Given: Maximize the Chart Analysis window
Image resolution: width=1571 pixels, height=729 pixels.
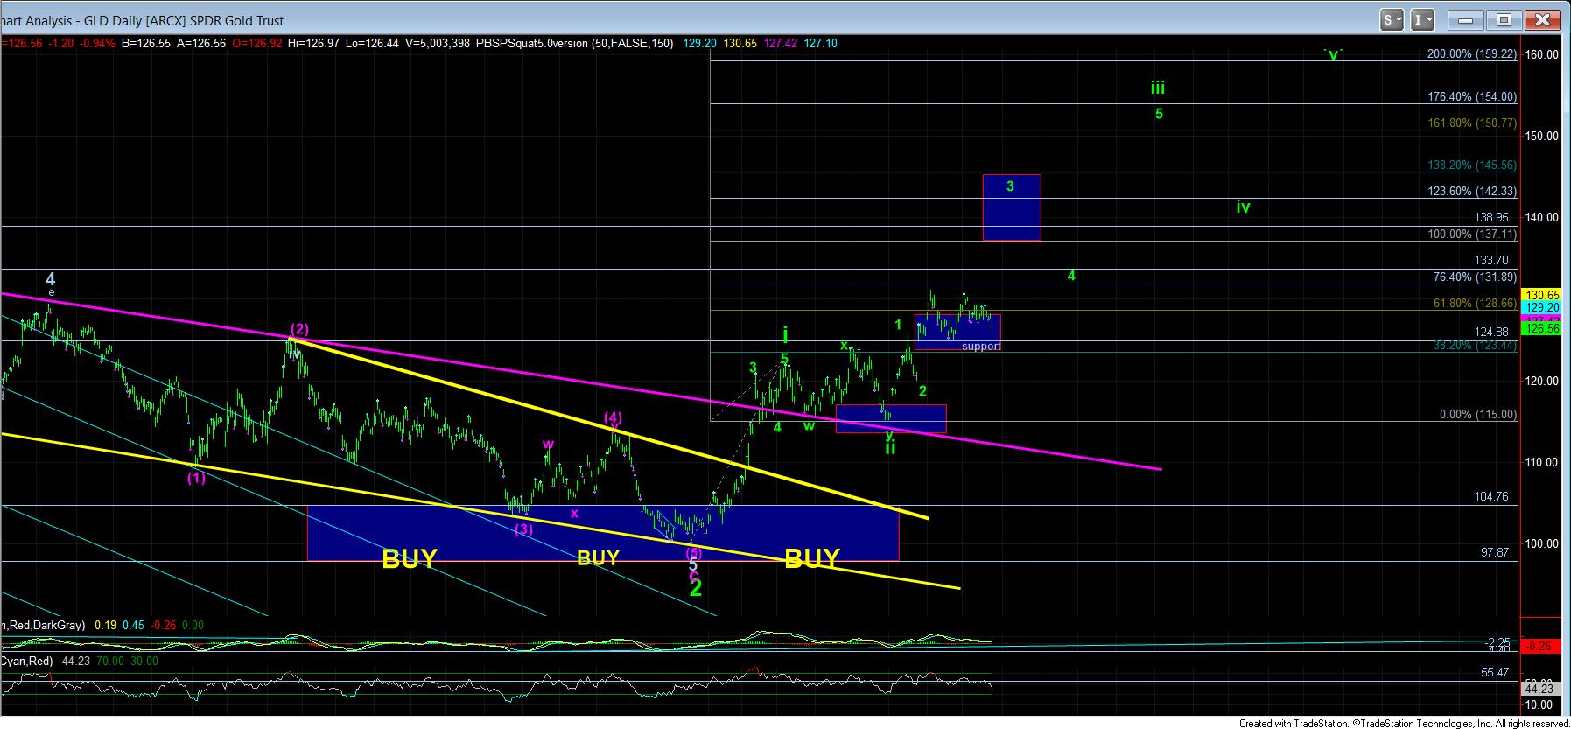Looking at the screenshot, I should tap(1504, 19).
